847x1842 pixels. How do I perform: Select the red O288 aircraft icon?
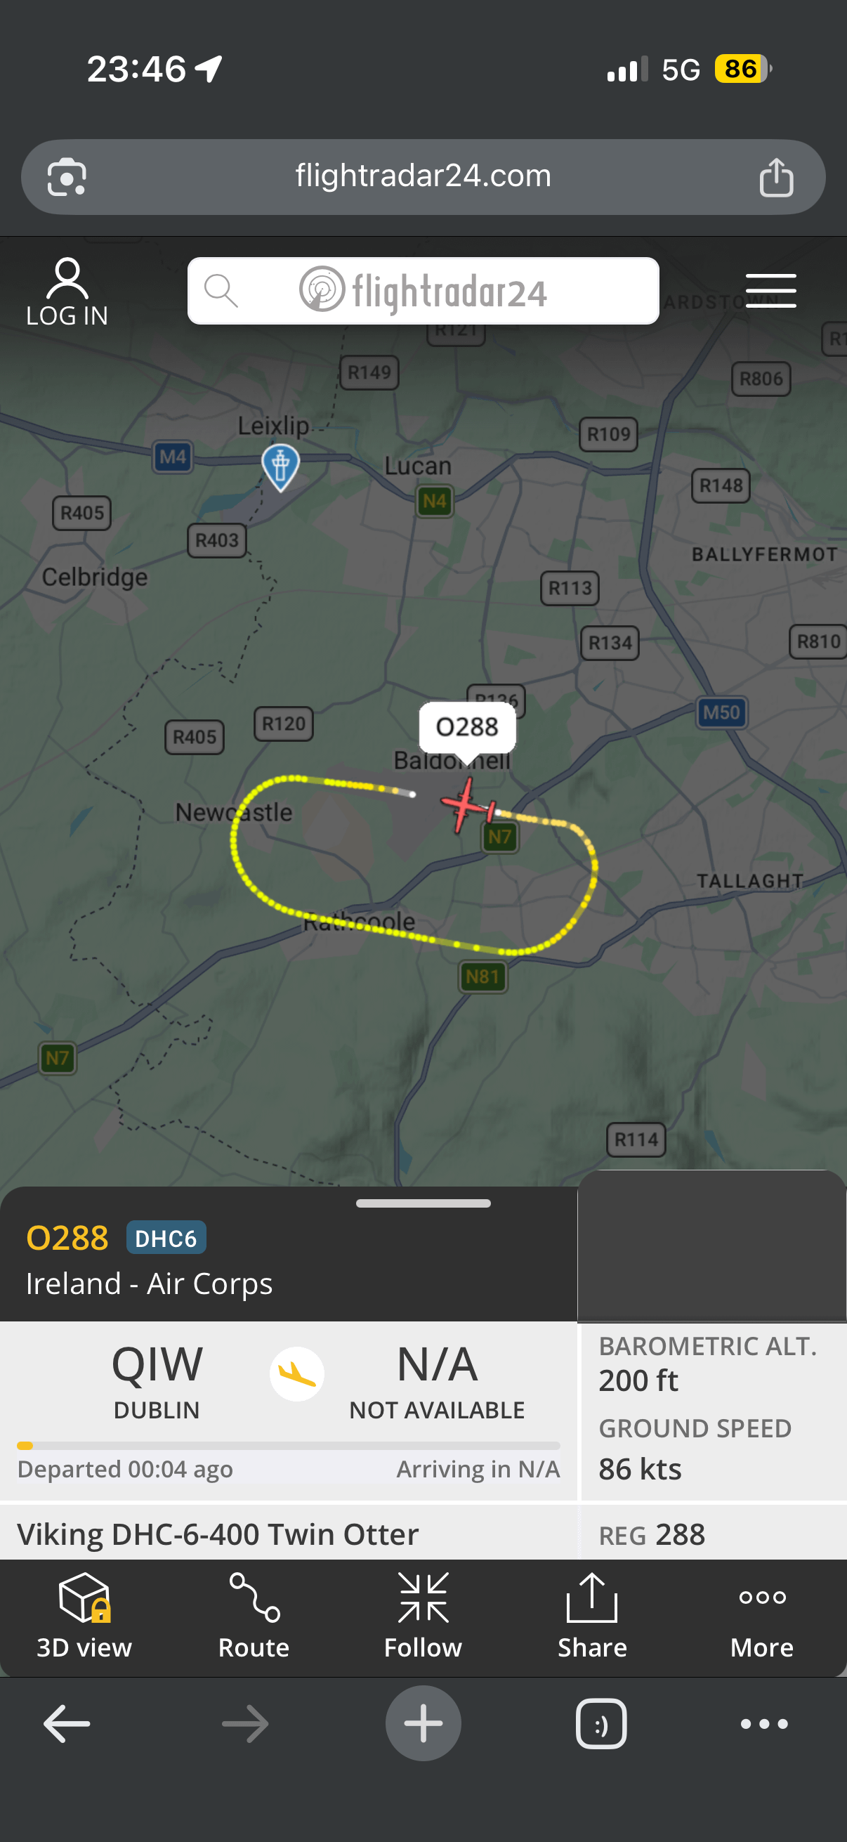coord(468,806)
